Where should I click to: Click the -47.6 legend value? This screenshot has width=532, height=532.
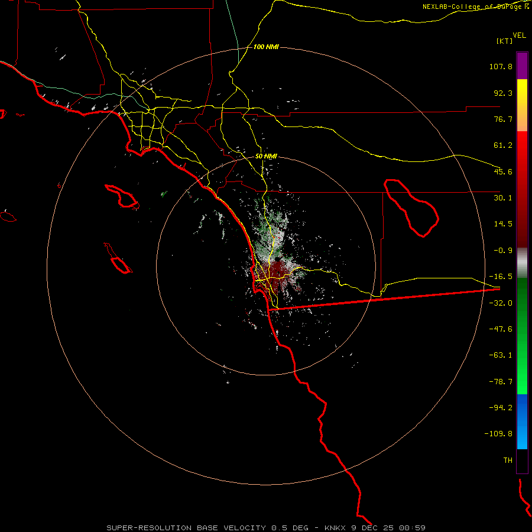(x=501, y=329)
